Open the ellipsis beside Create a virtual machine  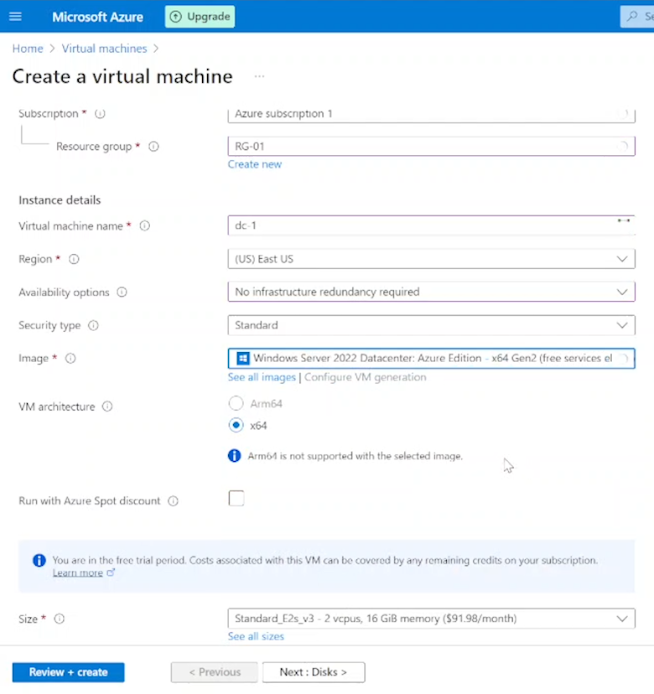pos(259,76)
